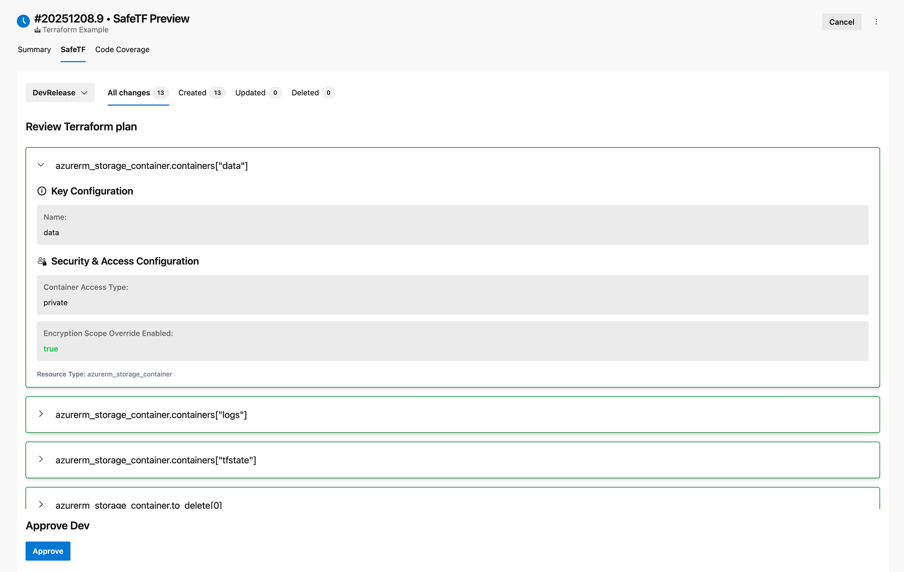Screen dimensions: 904x572
Task: Click the Security & Access Configuration icon
Action: tap(42, 261)
